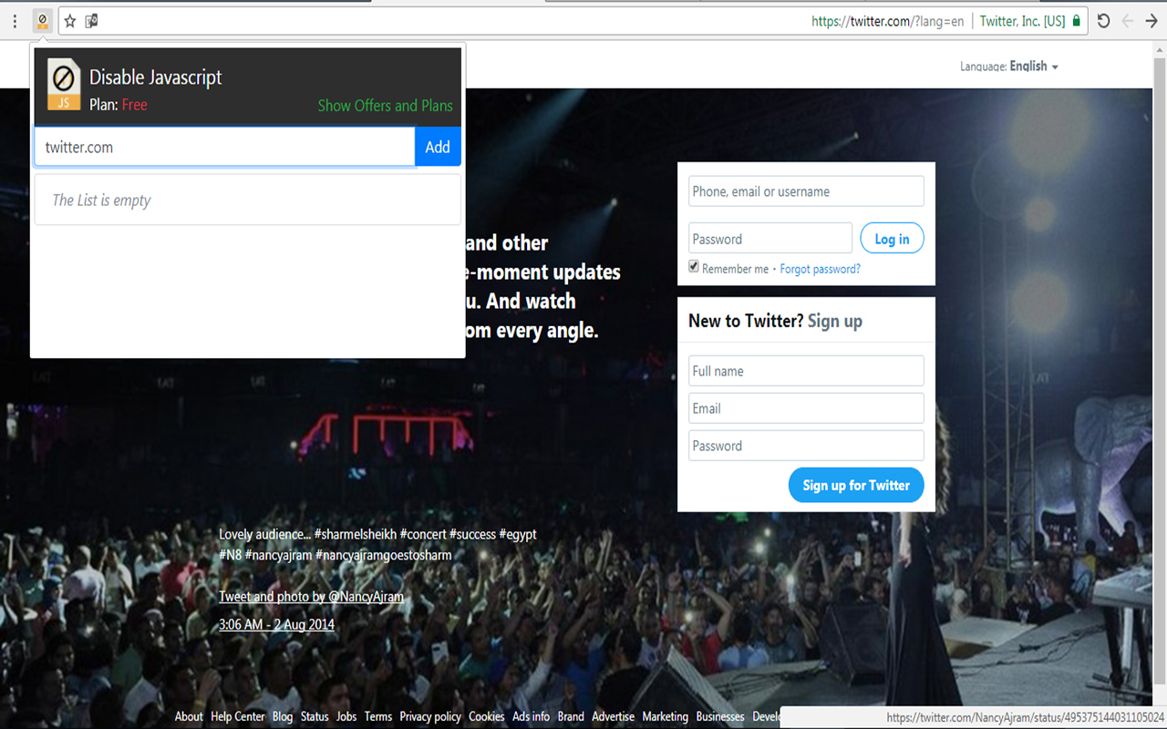Click the Full name field

coord(806,371)
